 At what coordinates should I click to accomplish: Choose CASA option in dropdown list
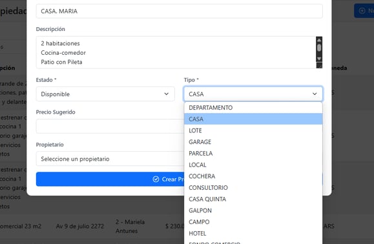tap(253, 119)
